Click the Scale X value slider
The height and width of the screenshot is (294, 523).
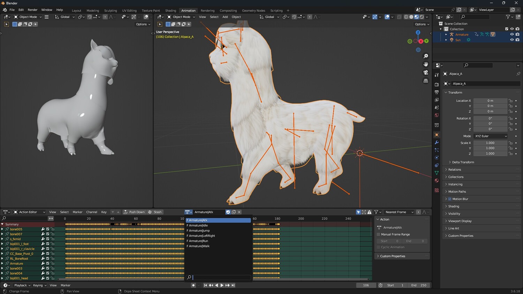pyautogui.click(x=490, y=143)
